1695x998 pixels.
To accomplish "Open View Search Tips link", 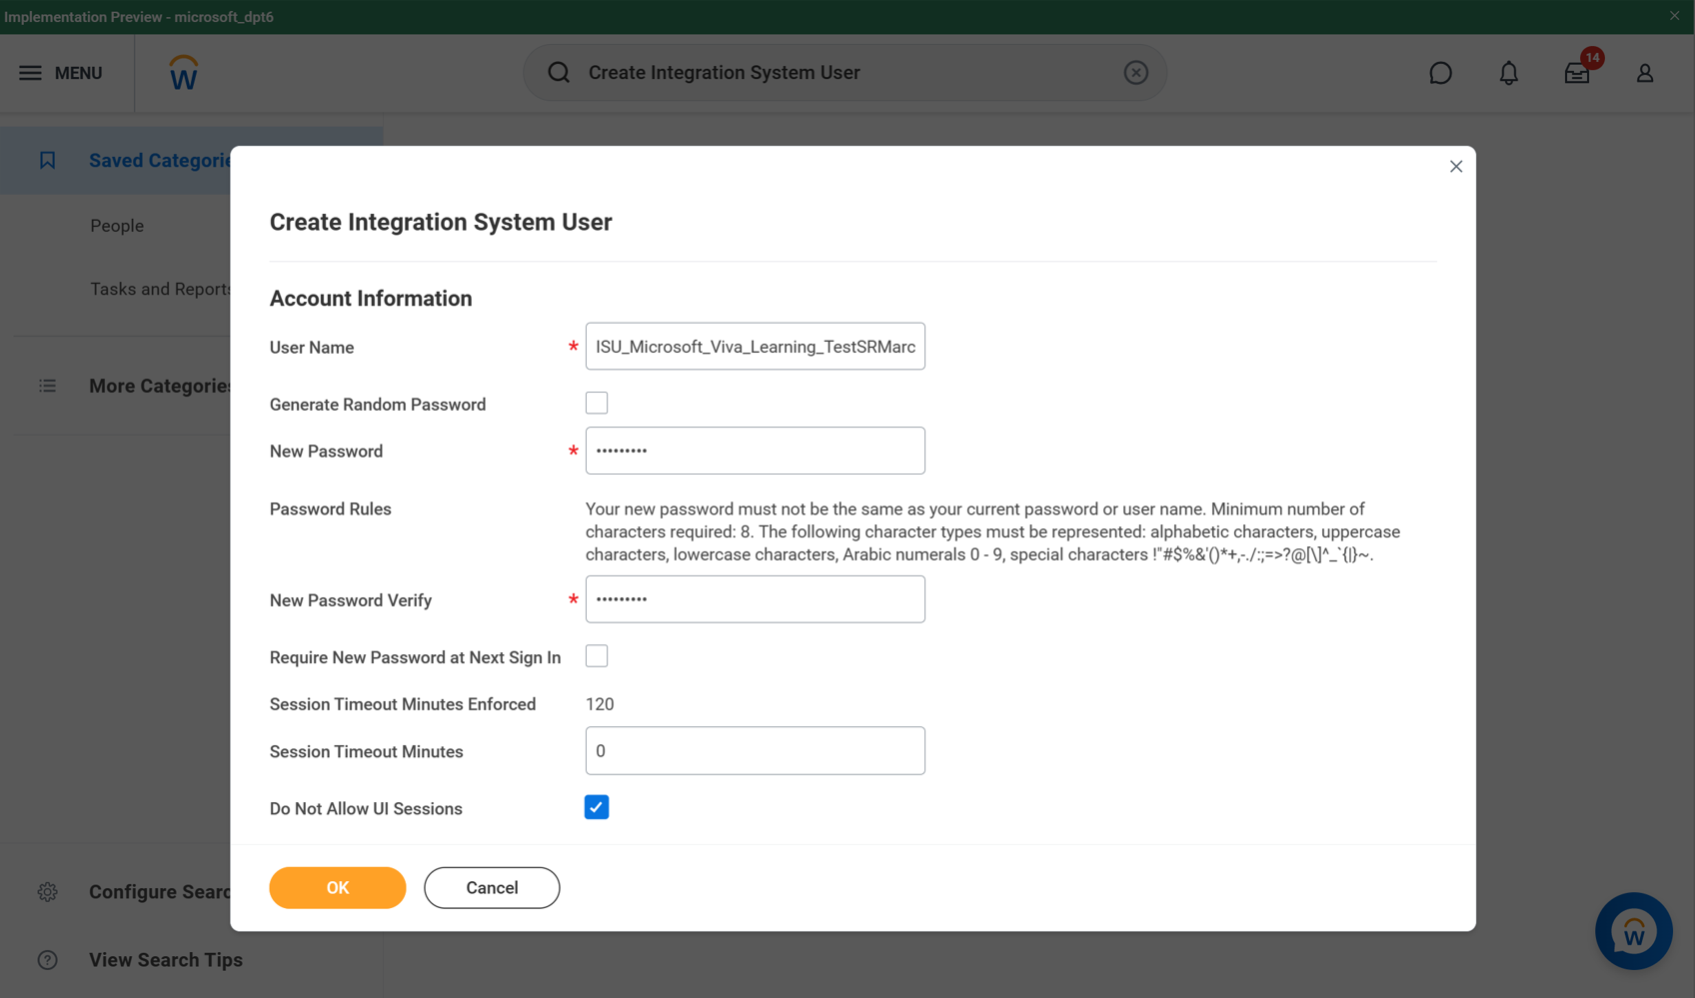I will [166, 960].
